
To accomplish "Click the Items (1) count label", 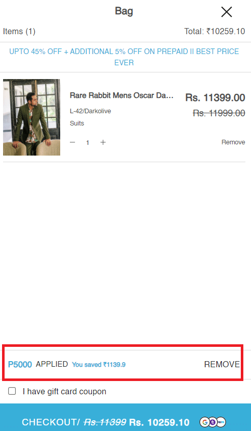I will click(19, 32).
